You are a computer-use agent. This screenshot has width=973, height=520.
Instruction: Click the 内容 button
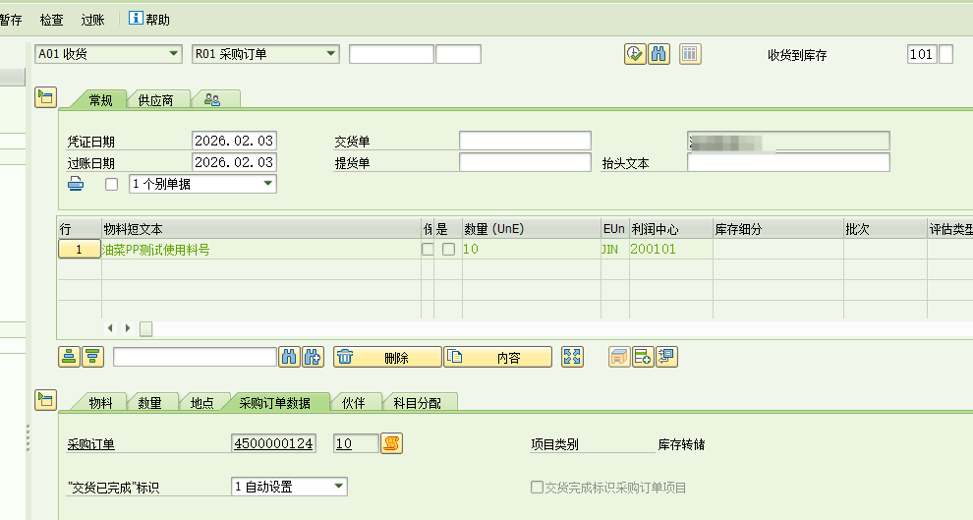497,358
